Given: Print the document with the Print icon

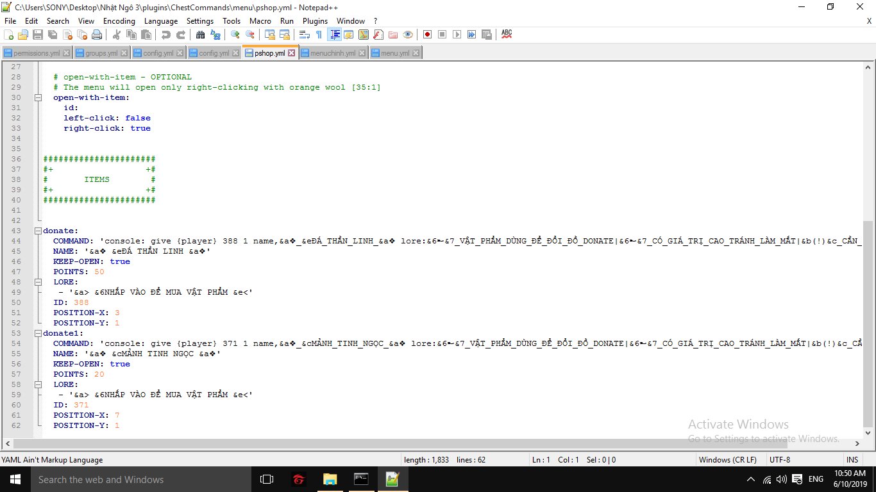Looking at the screenshot, I should (97, 35).
